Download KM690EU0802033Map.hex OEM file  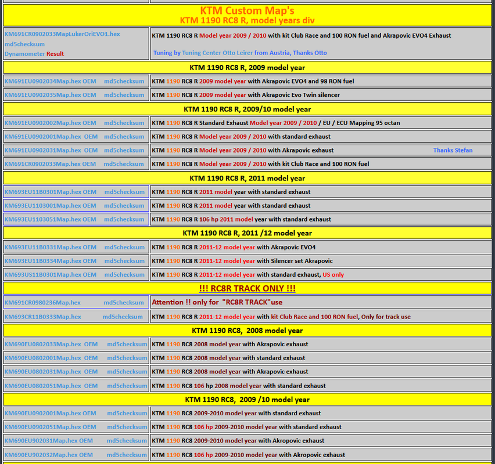point(51,344)
